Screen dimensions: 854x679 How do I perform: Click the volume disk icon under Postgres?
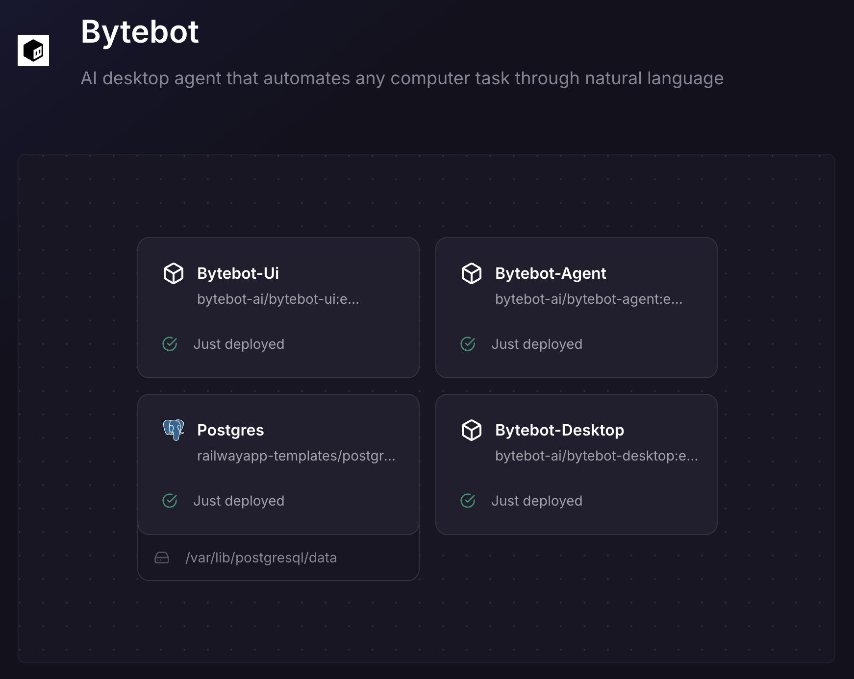point(162,558)
